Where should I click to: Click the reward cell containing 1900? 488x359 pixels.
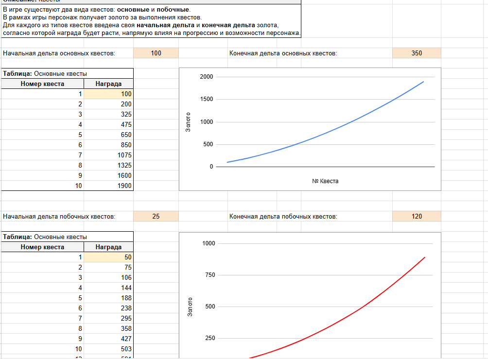point(108,186)
